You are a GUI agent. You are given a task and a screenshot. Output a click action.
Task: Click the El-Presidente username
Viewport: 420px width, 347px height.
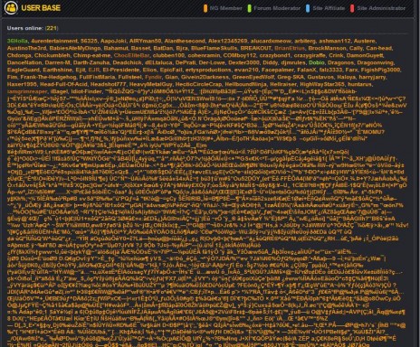coord(120,70)
